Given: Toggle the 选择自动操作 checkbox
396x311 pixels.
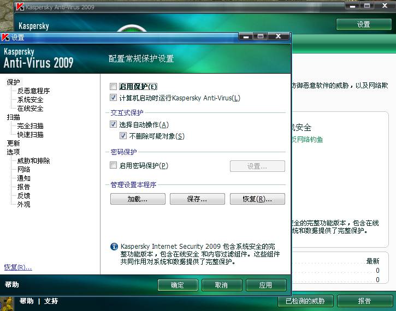Looking at the screenshot, I should [x=114, y=125].
